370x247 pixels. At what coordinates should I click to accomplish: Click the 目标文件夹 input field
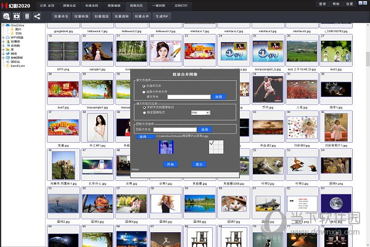point(175,128)
